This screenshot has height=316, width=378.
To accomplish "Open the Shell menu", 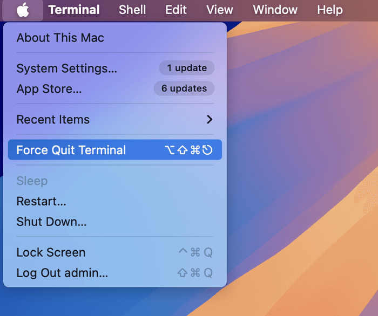I will 132,10.
